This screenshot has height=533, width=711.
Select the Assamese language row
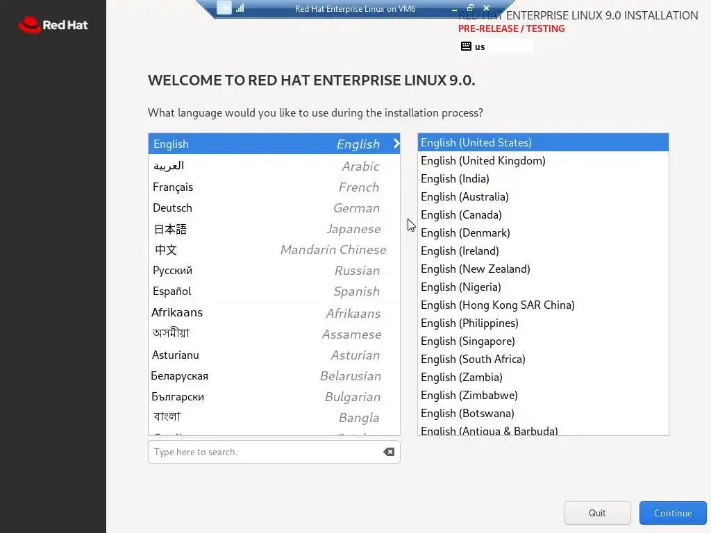(274, 334)
